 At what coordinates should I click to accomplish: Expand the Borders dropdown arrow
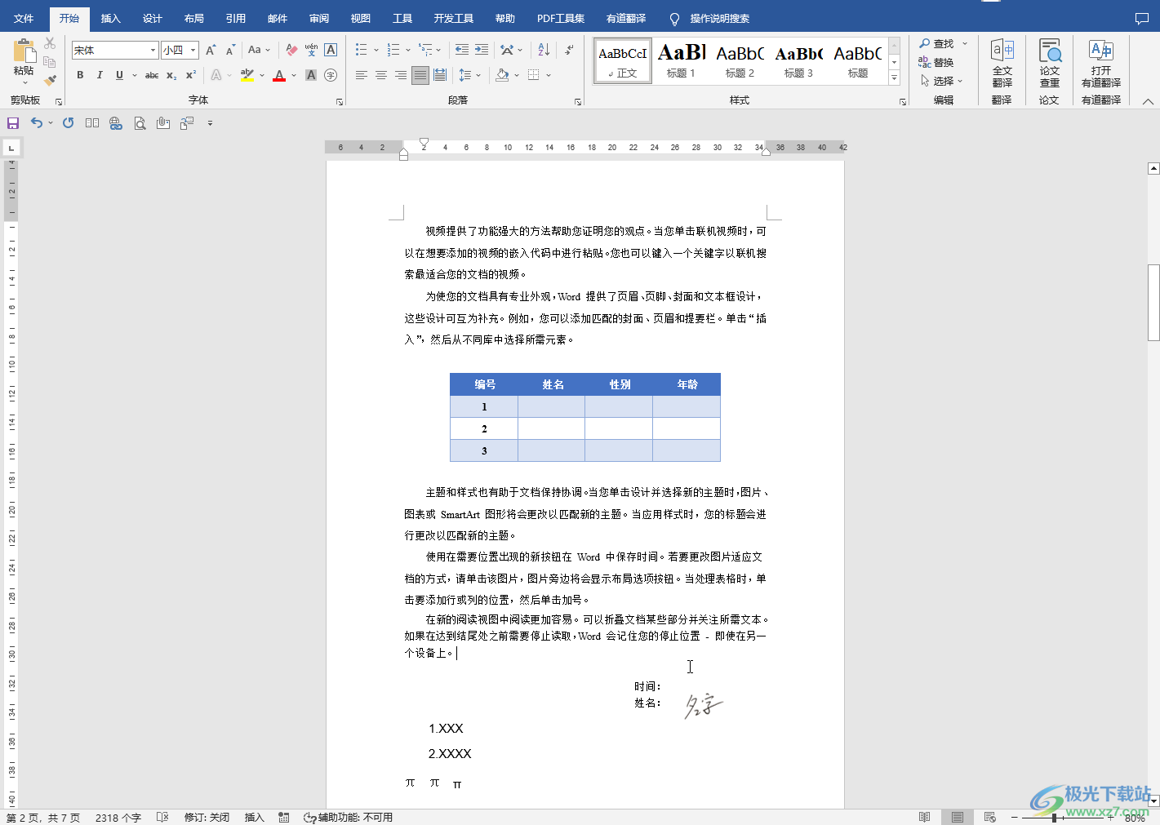coord(549,75)
